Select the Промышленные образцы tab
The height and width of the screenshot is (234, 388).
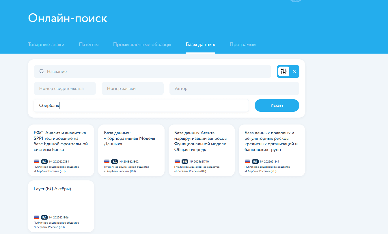pyautogui.click(x=142, y=45)
